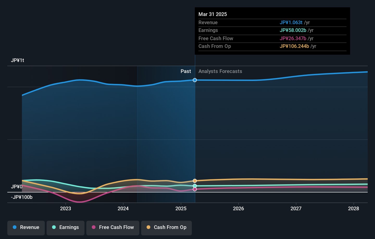Hide the Earnings series via legend
This screenshot has width=375, height=239.
point(66,228)
